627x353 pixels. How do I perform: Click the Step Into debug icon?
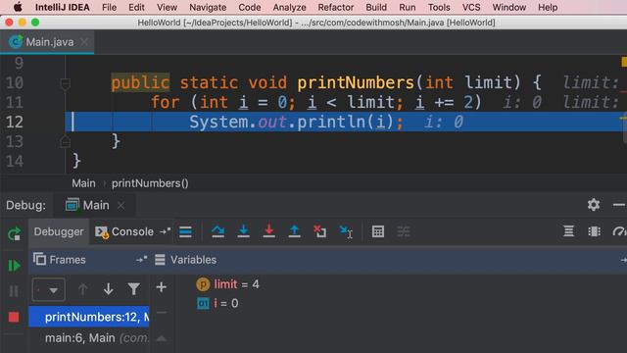pyautogui.click(x=243, y=231)
